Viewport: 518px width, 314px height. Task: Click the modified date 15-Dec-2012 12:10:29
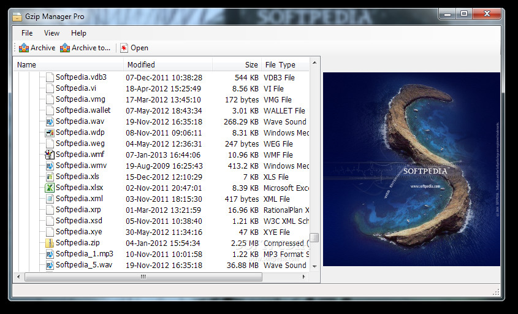[164, 177]
